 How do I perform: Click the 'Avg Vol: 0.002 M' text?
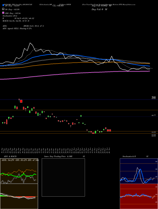pyautogui.click(x=101, y=6)
